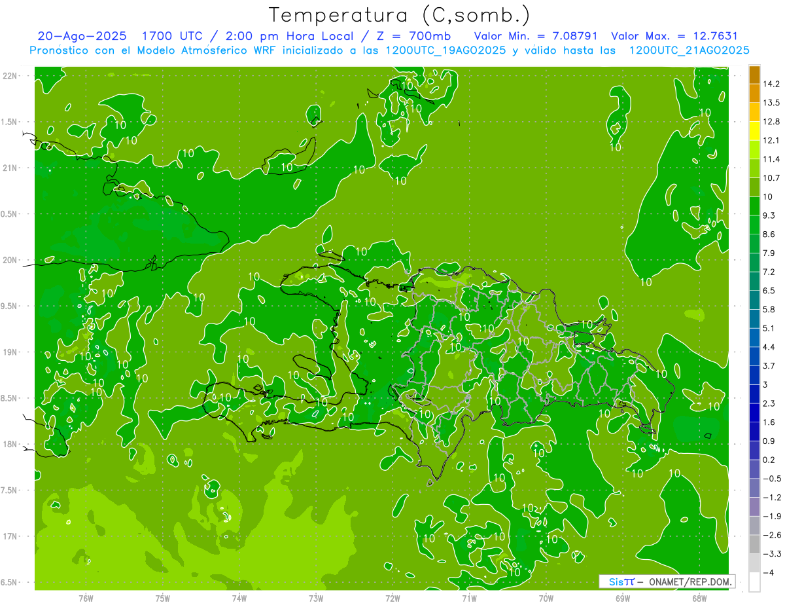Click the "13.5" color scale label
This screenshot has width=785, height=607.
coord(771,103)
